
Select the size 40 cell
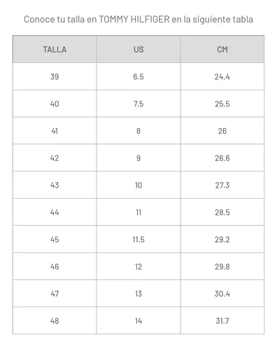tap(55, 104)
